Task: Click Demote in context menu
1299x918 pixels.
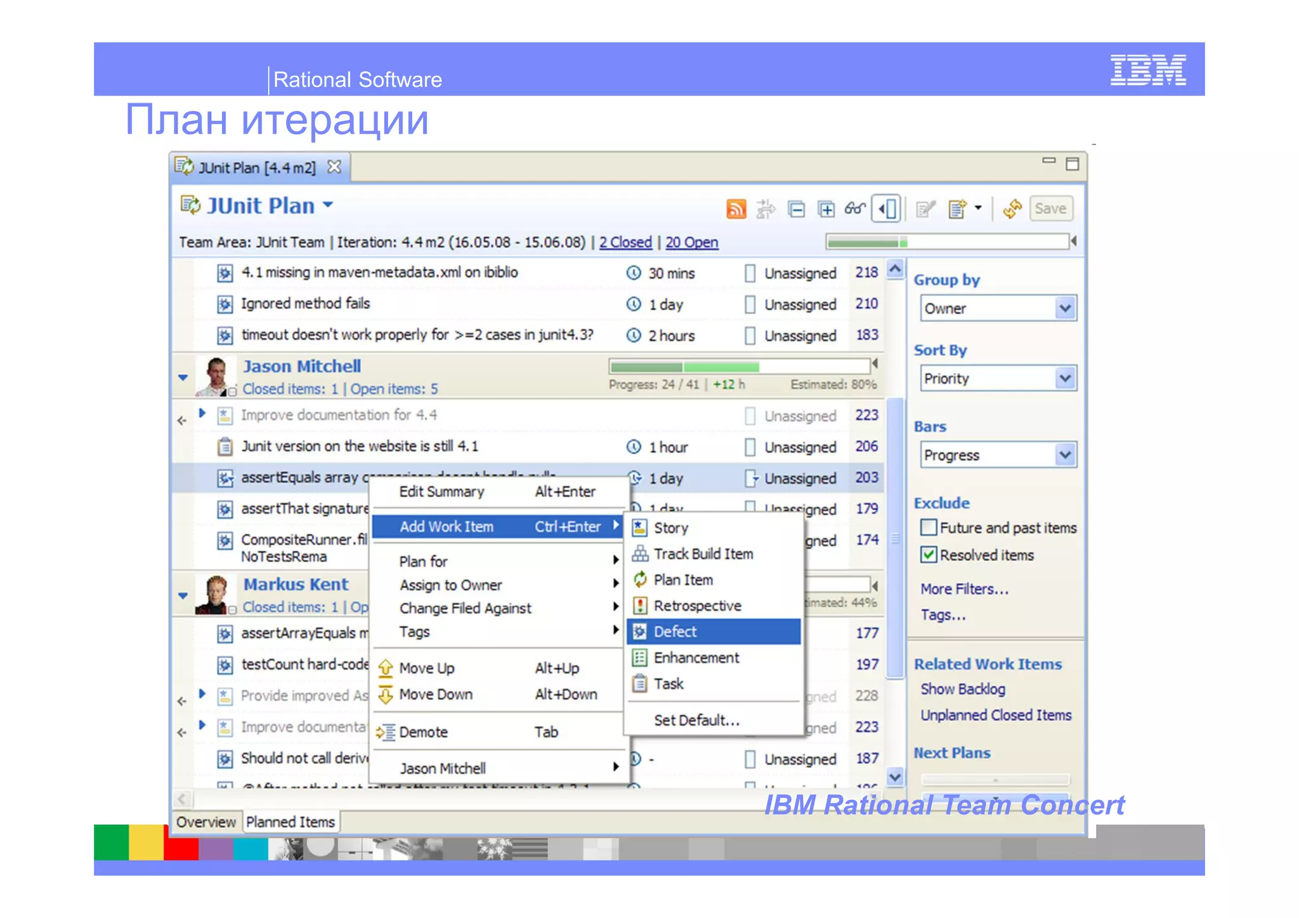Action: point(498,732)
